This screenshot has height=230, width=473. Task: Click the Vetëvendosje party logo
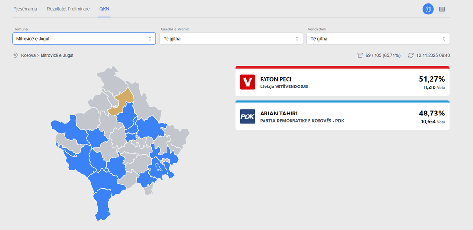(x=247, y=82)
